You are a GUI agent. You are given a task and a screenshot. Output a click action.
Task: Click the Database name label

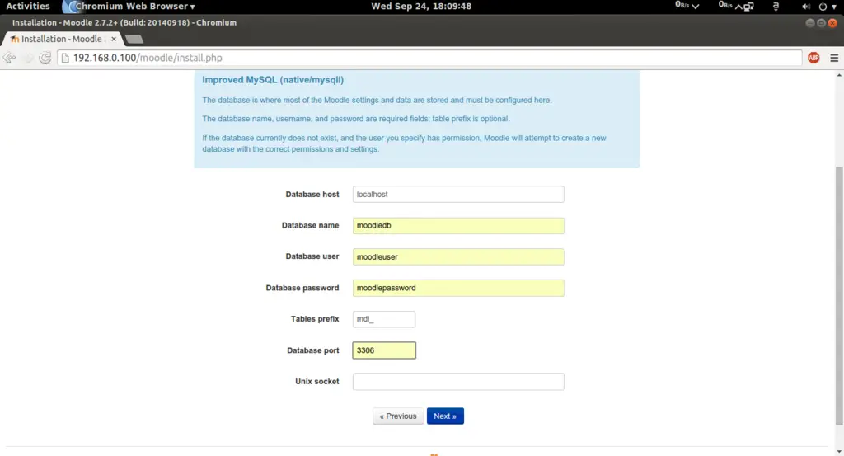click(x=310, y=226)
